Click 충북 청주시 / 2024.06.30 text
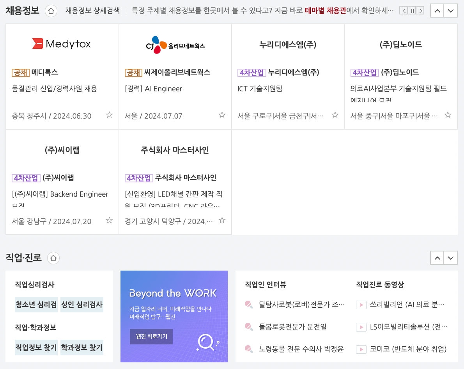Screen dimensions: 464x369 (51, 116)
